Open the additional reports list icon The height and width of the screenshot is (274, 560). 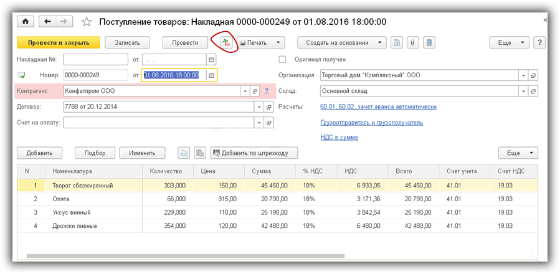click(429, 43)
